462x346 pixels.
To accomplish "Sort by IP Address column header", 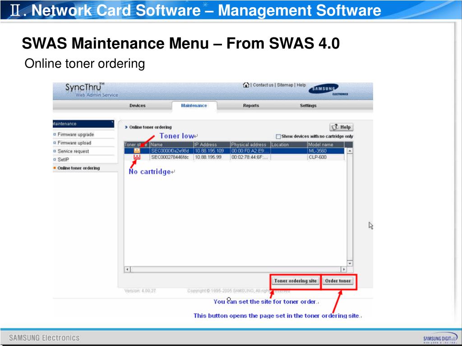I will [x=212, y=145].
